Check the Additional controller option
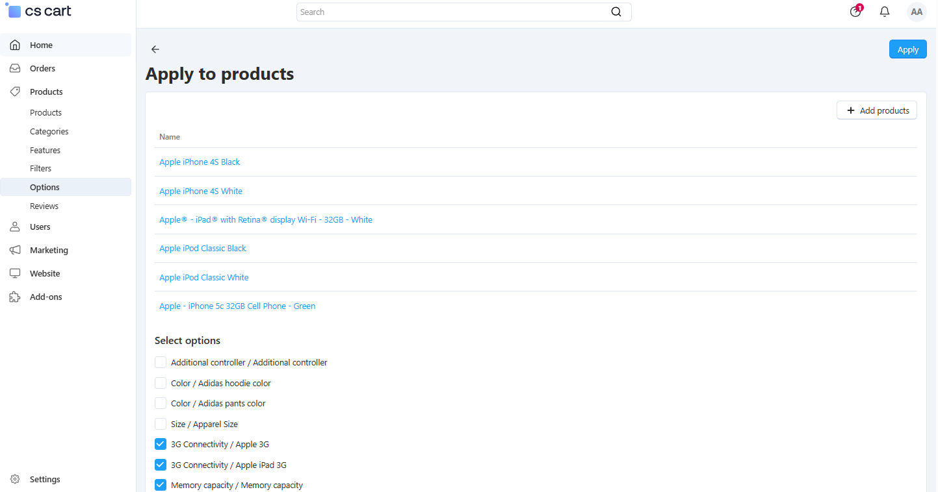Viewport: 938px width, 492px height. (161, 362)
